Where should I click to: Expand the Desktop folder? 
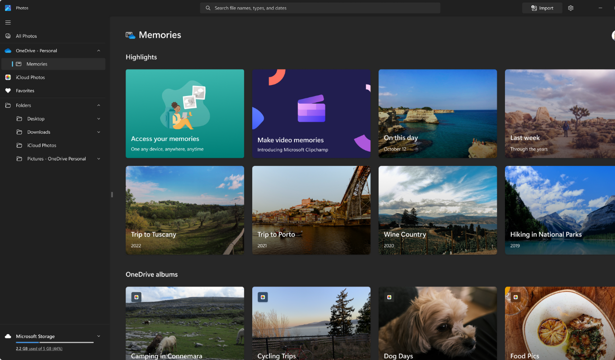tap(98, 119)
